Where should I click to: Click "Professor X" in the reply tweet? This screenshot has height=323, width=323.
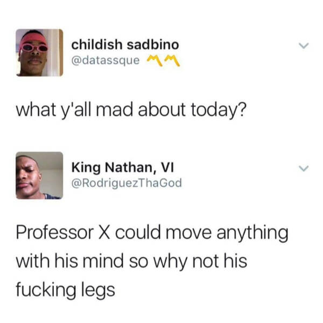(63, 233)
